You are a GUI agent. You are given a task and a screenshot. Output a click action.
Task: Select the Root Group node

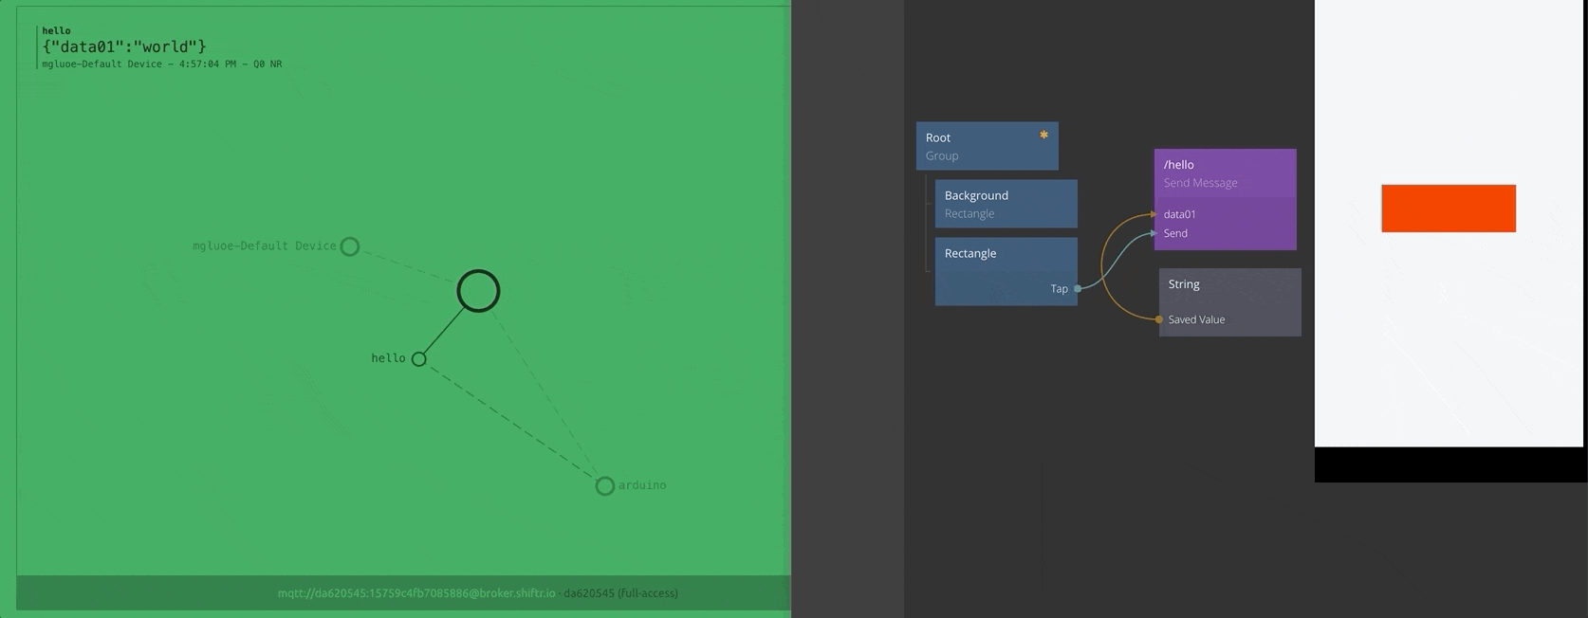click(x=987, y=146)
